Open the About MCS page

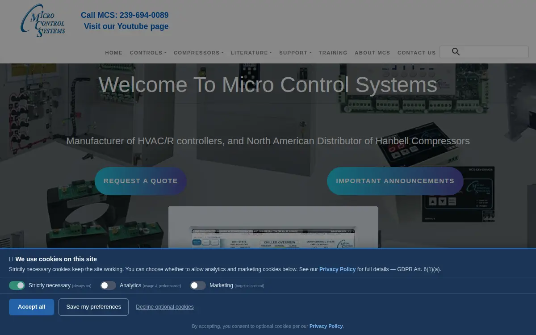click(x=372, y=53)
